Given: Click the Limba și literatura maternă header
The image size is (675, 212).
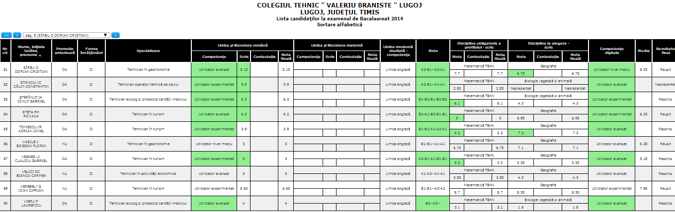Looking at the screenshot, I should click(x=337, y=45).
